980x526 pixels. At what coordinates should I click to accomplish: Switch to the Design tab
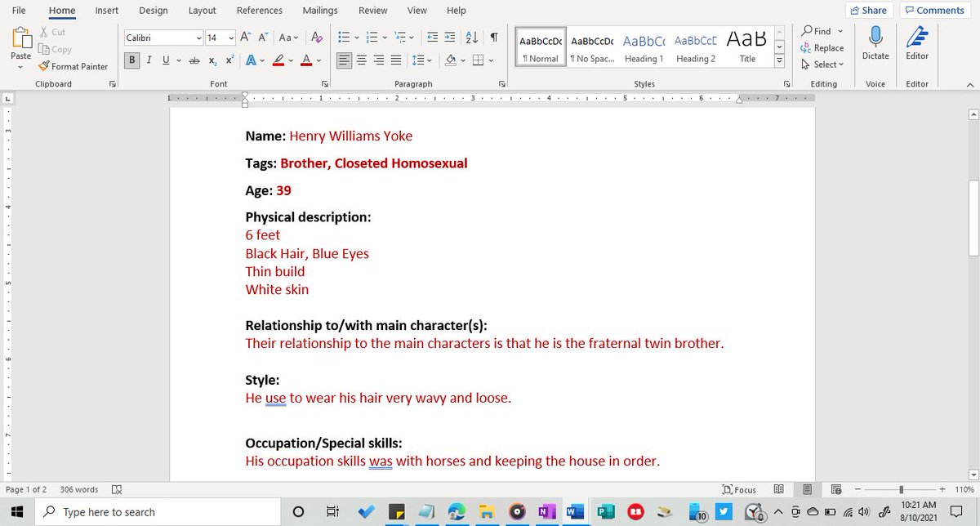(153, 11)
